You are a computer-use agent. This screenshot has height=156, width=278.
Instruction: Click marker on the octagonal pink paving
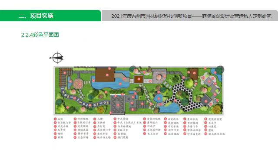point(79,84)
